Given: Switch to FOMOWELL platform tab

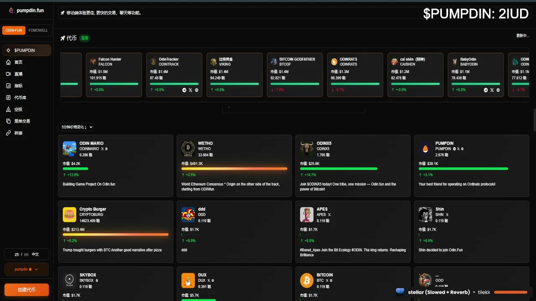Looking at the screenshot, I should pos(38,31).
